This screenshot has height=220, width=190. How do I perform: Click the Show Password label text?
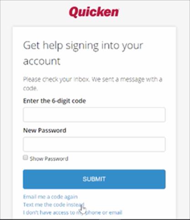(x=49, y=159)
